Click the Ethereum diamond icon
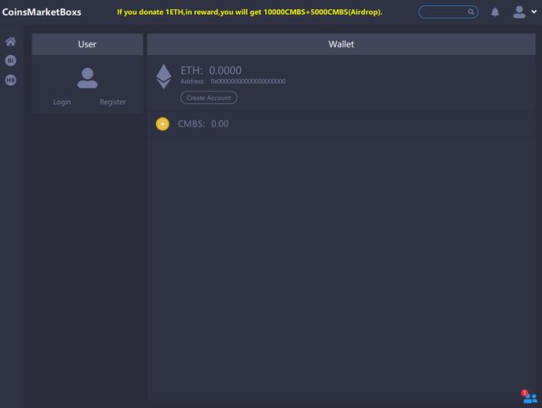The height and width of the screenshot is (408, 542). (163, 77)
